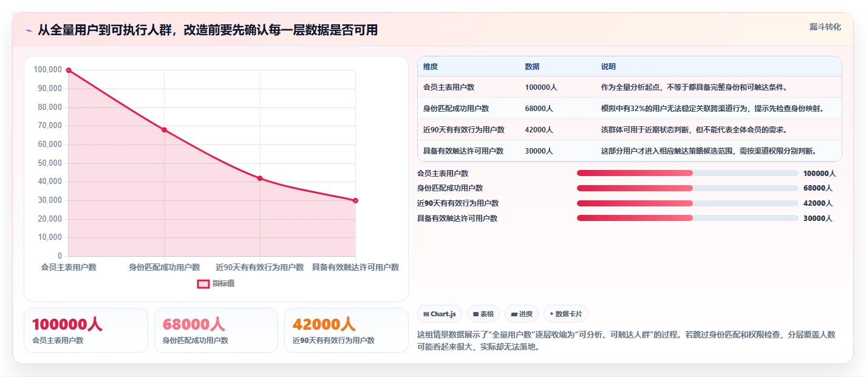Select the 表格 tag chip
This screenshot has height=377, width=866.
(483, 314)
